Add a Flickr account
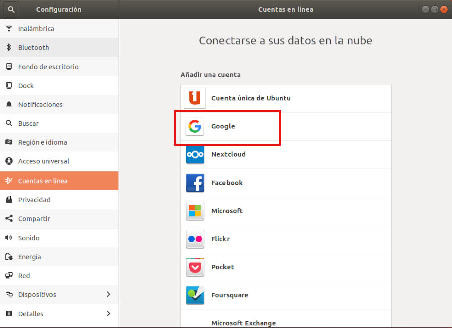 point(286,239)
